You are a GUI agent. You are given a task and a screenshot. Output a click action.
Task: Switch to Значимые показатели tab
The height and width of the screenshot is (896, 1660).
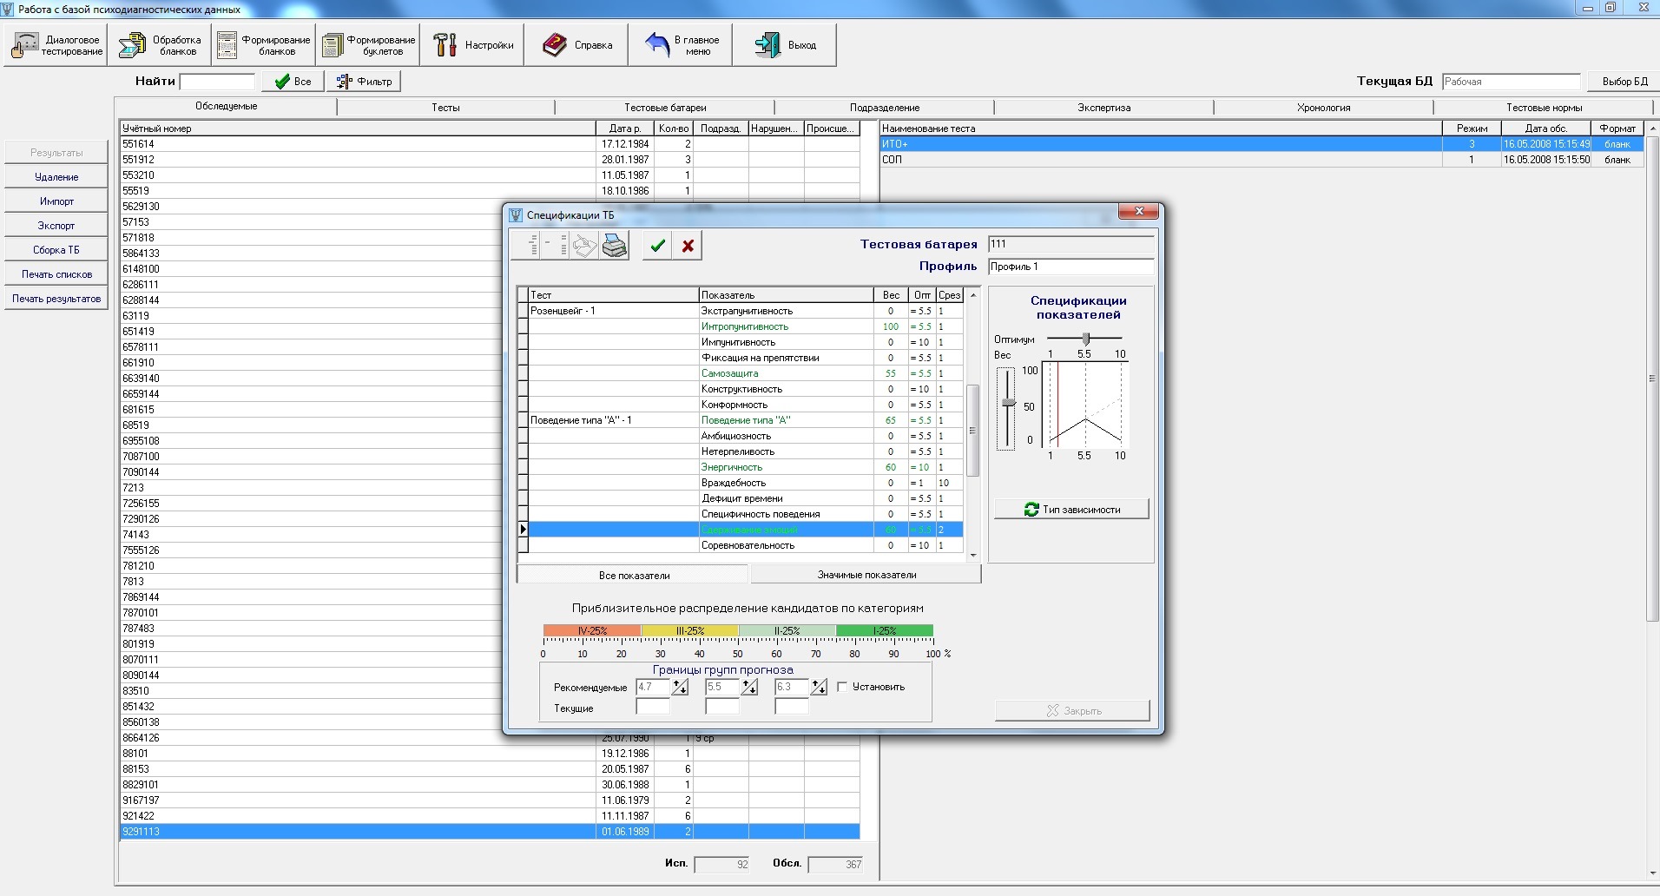[x=866, y=575]
